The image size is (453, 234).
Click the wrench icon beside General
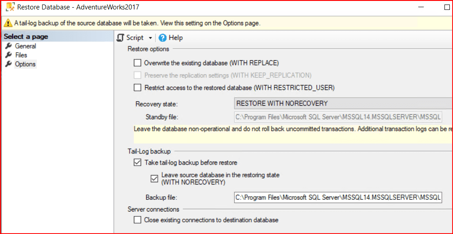(8, 46)
